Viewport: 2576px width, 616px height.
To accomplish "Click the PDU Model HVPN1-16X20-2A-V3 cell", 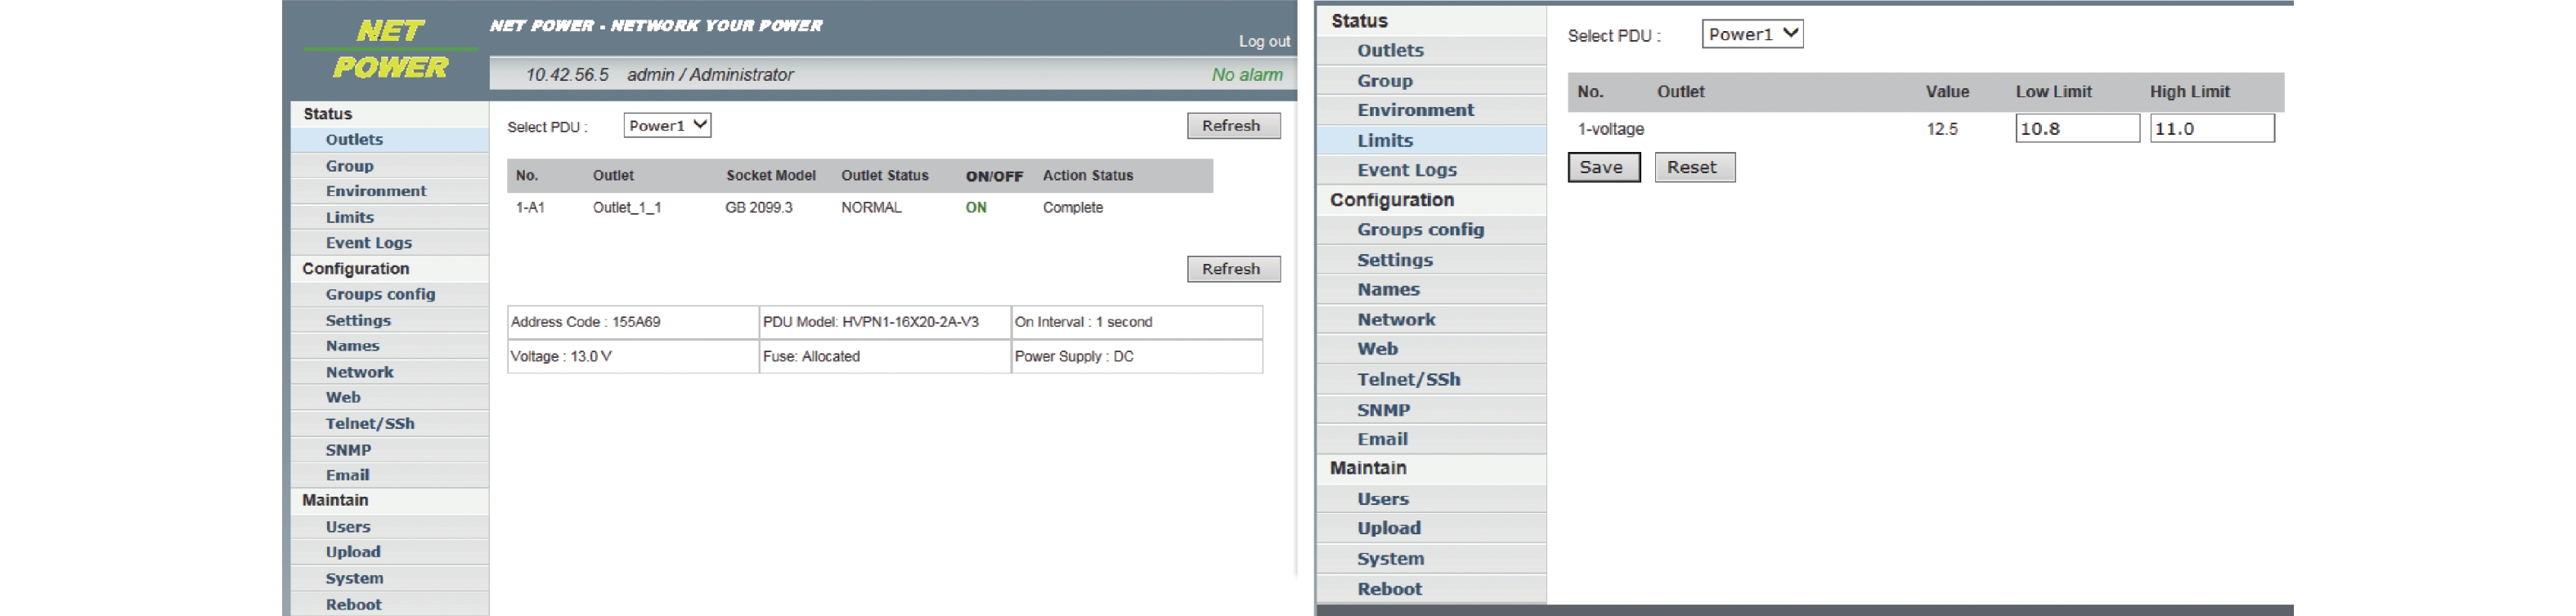I will tap(885, 321).
